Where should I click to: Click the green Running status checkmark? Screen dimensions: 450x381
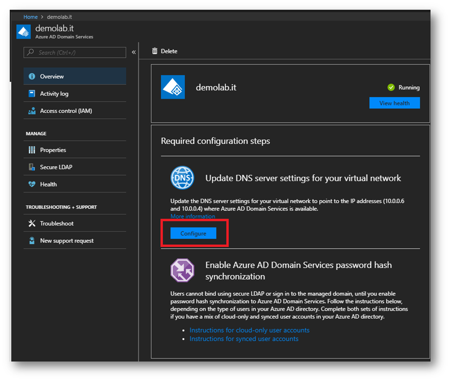(391, 87)
